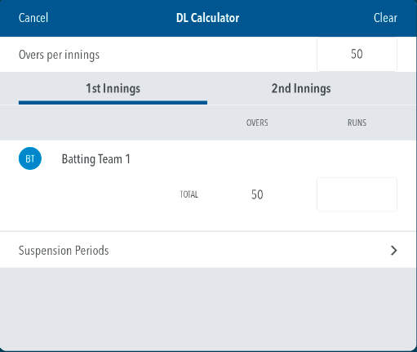Cancel the DL Calculator dialog
This screenshot has width=417, height=352.
tap(33, 18)
